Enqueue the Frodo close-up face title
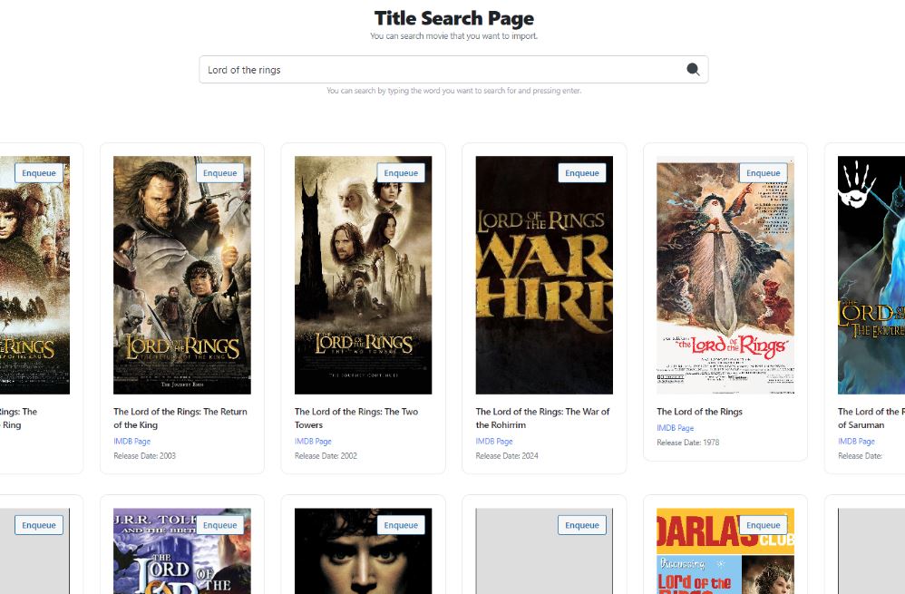The height and width of the screenshot is (594, 905). coord(401,525)
